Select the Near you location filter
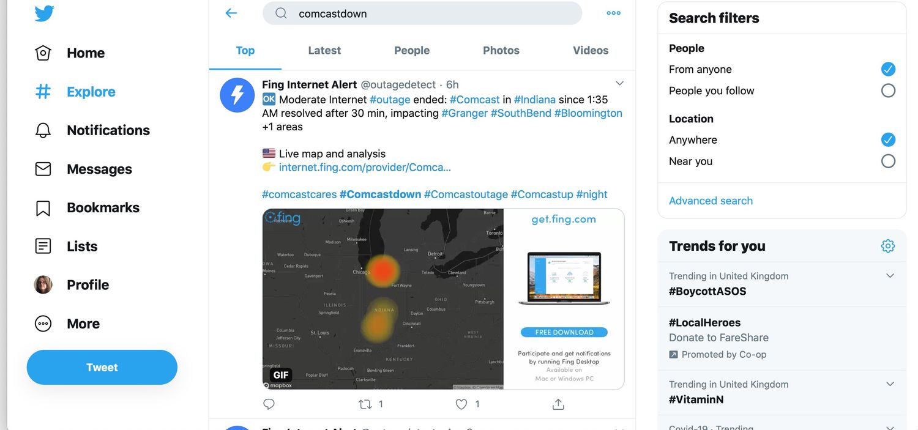 [888, 161]
